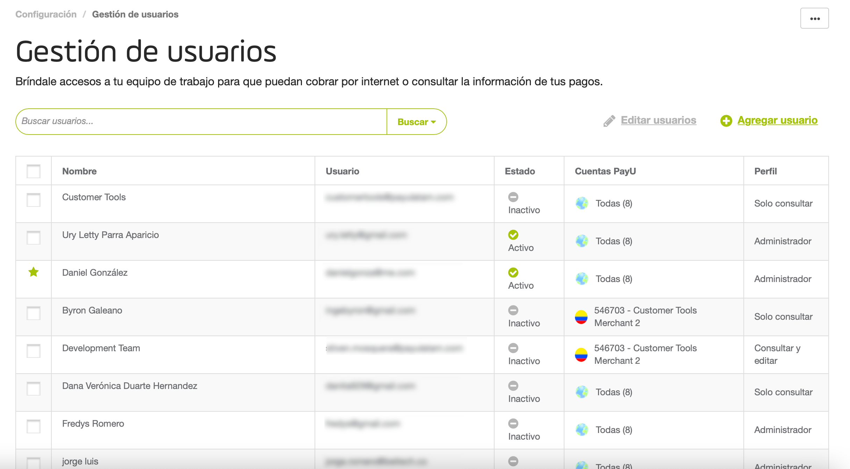Click the Editar usuarios link
Viewport: 850px width, 469px height.
(x=658, y=120)
